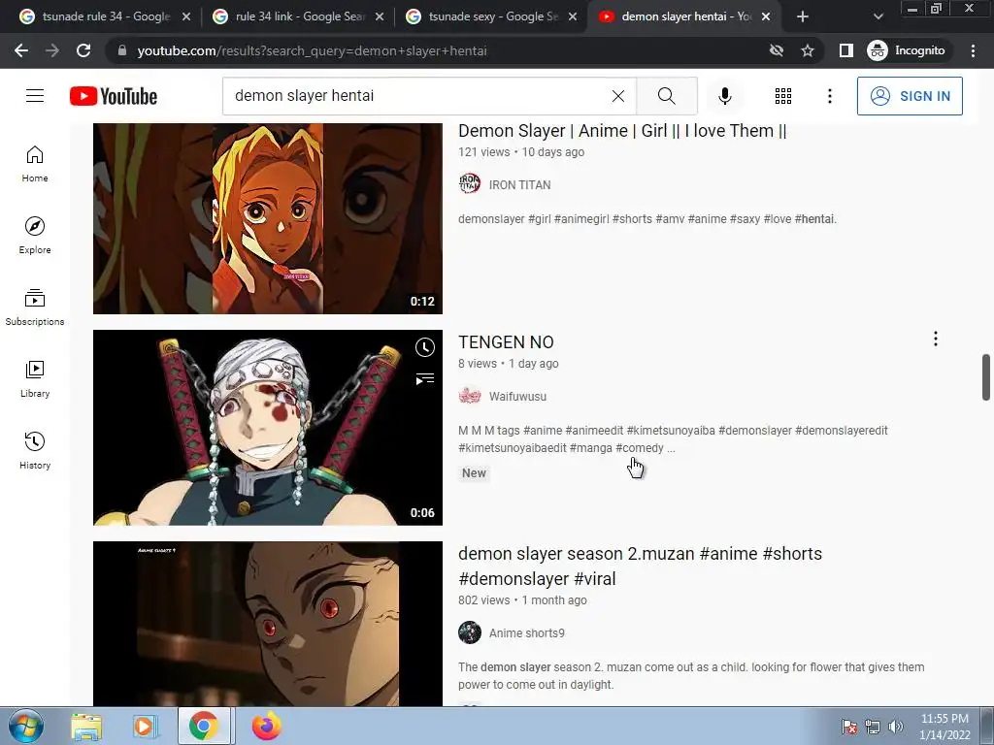Open Windows Explorer from the taskbar

86,727
